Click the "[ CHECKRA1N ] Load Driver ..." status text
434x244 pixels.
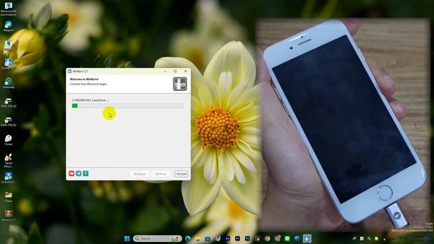click(90, 100)
